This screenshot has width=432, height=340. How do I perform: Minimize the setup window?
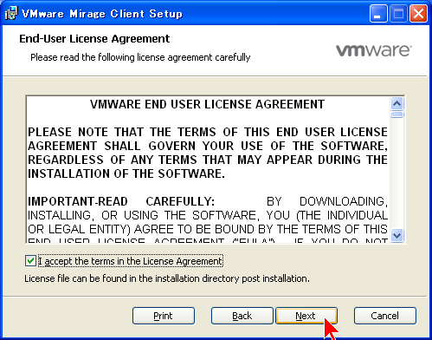378,14
